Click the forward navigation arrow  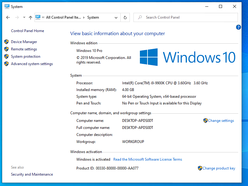(17, 17)
